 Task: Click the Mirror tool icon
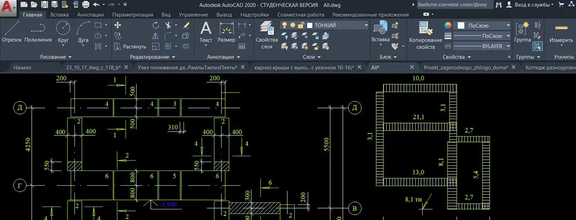(x=156, y=36)
